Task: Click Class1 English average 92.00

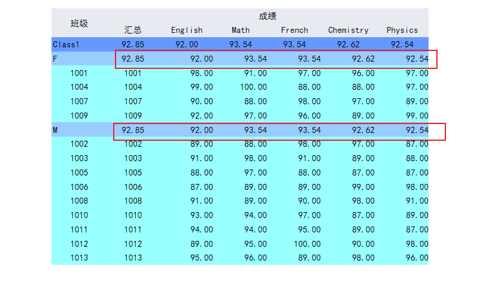Action: pos(187,44)
